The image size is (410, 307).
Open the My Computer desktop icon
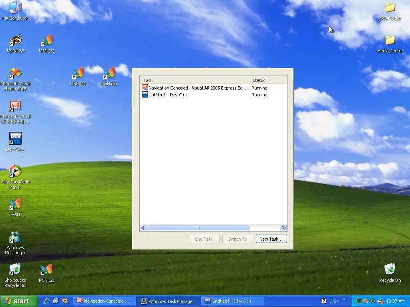point(16,11)
